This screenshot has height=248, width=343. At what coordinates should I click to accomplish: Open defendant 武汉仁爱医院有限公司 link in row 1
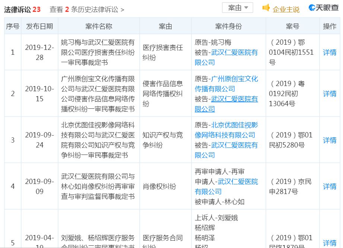pos(226,57)
